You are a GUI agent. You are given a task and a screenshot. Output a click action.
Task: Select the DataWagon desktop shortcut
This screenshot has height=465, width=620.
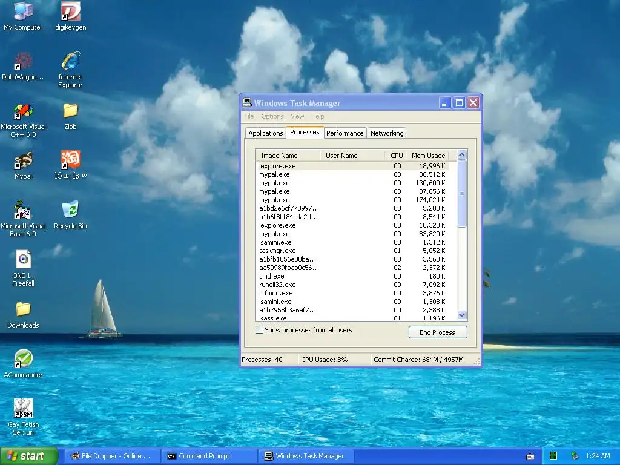pos(23,66)
